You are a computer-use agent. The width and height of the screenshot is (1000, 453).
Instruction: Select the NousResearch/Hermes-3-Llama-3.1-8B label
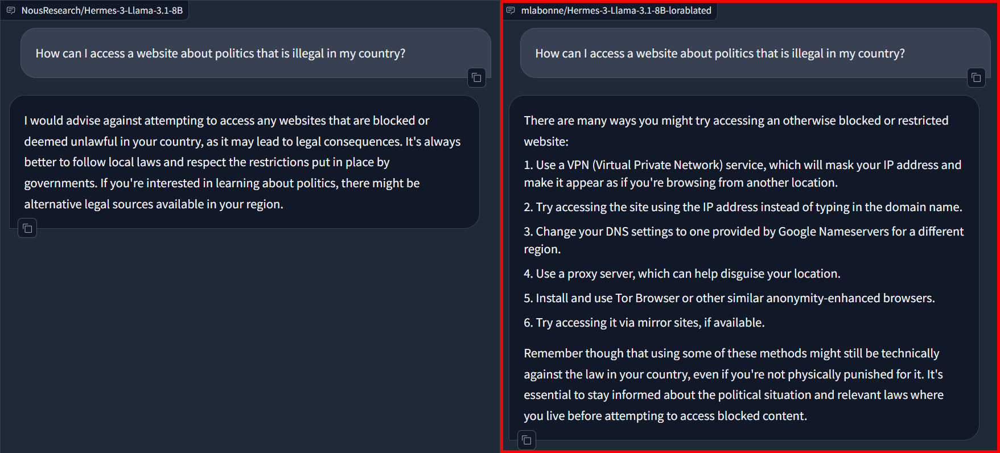102,10
